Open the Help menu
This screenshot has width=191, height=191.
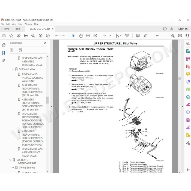[x=36, y=24]
